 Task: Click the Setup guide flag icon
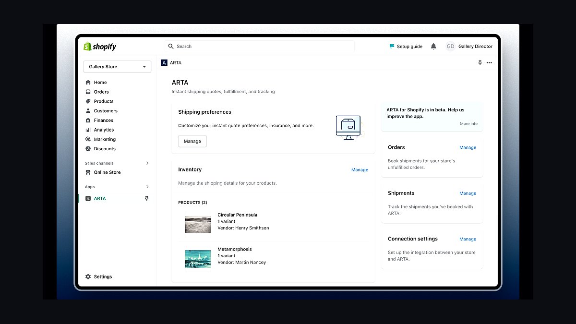coord(392,47)
